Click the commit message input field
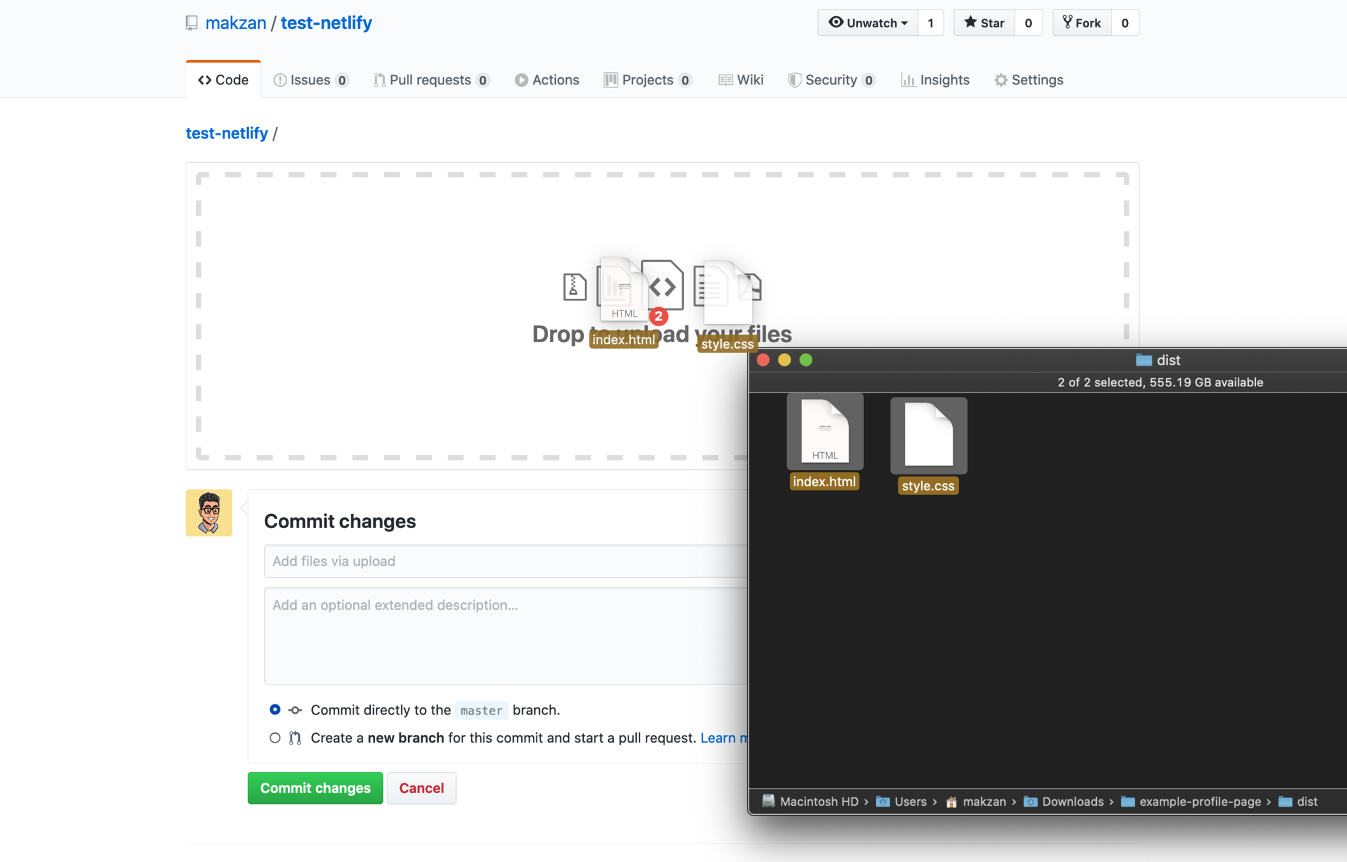 (505, 561)
